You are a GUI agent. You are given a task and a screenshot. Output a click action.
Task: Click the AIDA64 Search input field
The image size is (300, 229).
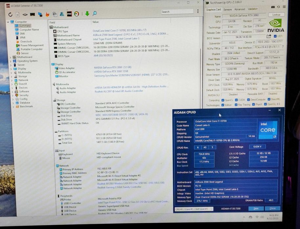(x=177, y=12)
